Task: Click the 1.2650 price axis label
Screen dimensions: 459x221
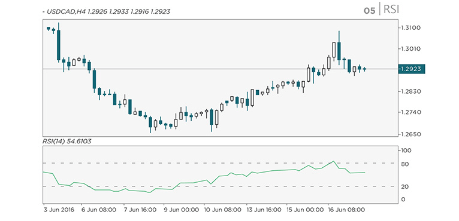Action: point(412,134)
